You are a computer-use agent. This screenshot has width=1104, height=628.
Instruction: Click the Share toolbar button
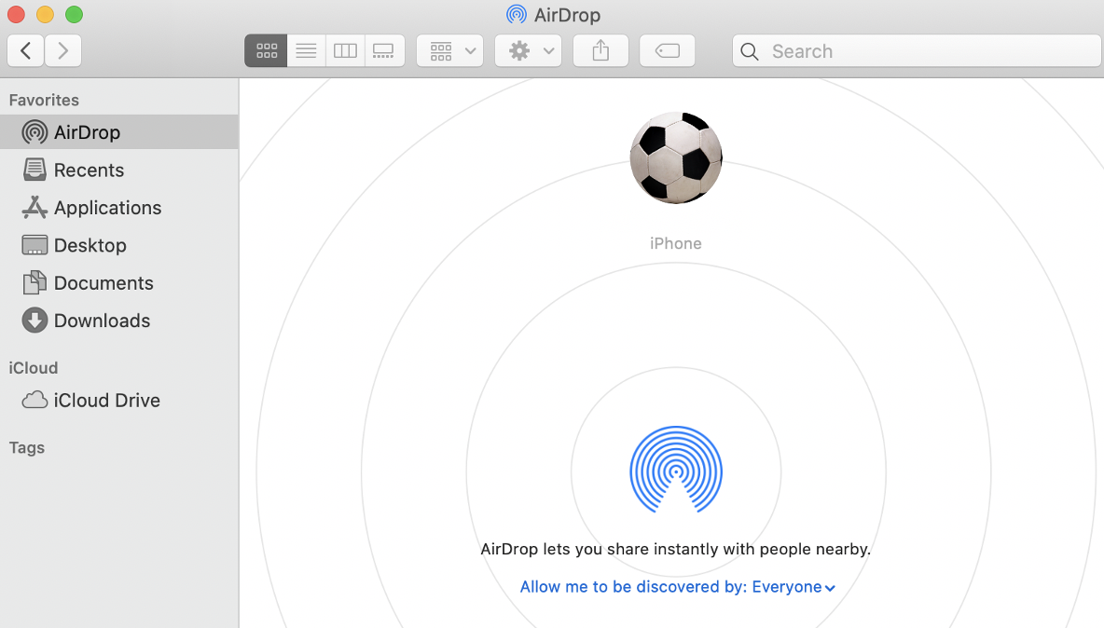click(x=600, y=50)
